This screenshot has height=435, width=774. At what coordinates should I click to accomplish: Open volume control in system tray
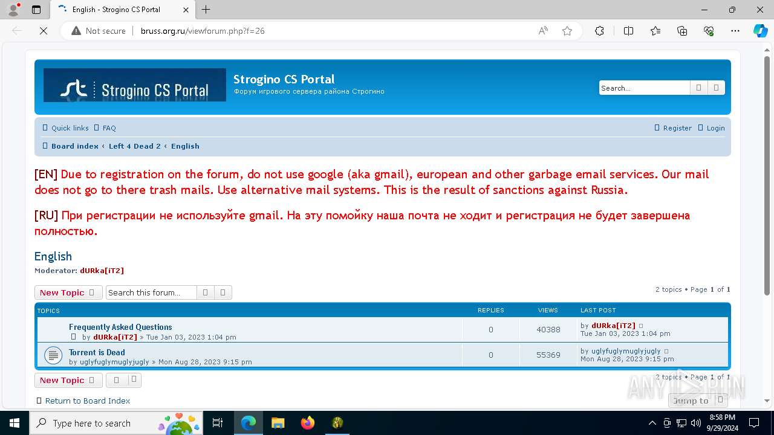[x=695, y=423]
